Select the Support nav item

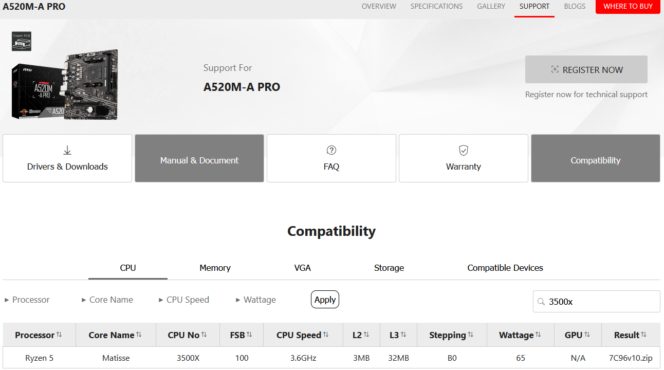click(x=534, y=6)
